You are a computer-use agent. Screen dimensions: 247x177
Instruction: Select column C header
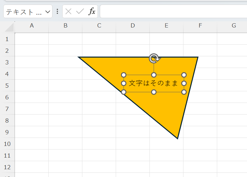(99, 26)
